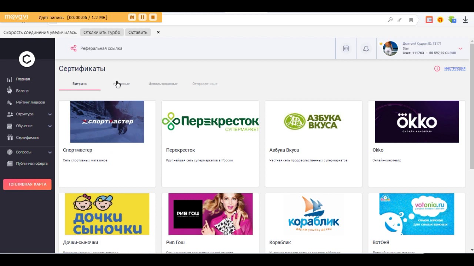
Task: Expand the user account dropdown chevron
Action: tap(460, 48)
